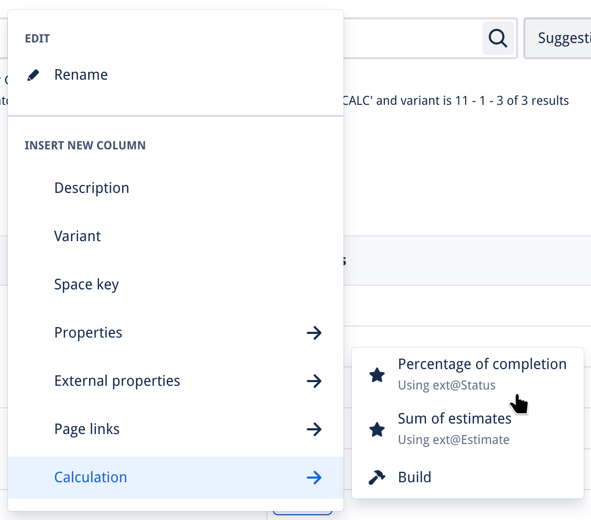Viewport: 591px width, 520px height.
Task: Click the magnifying glass search icon
Action: (x=498, y=38)
